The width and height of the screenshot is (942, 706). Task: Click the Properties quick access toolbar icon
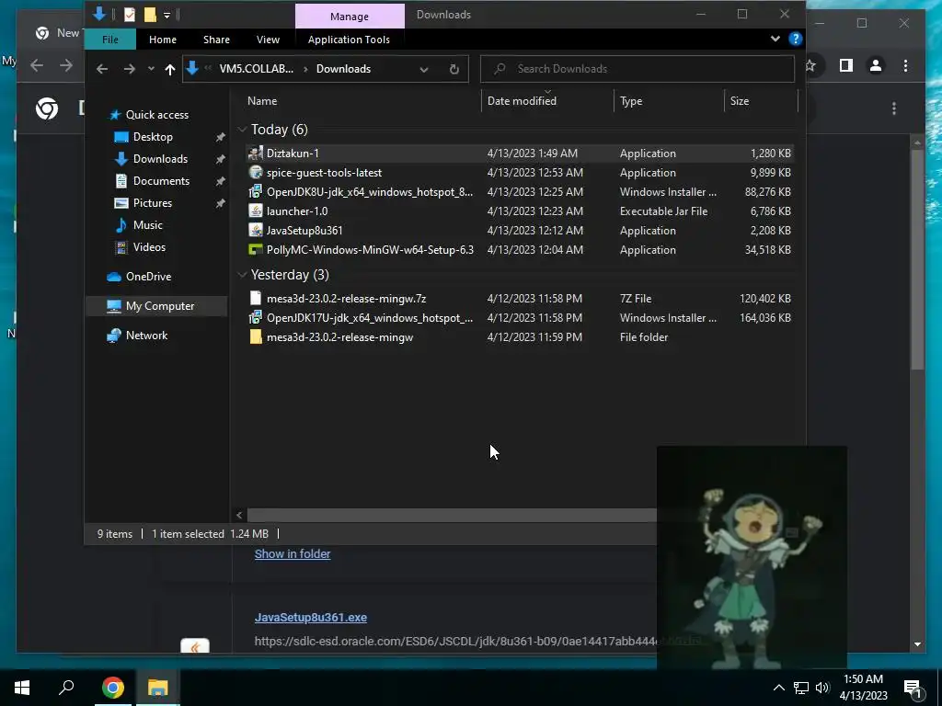click(x=130, y=15)
